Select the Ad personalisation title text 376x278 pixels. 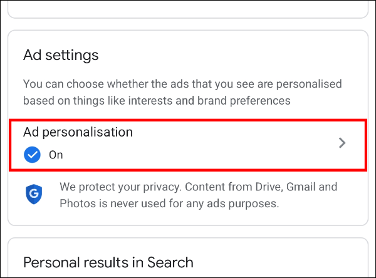[x=78, y=132]
